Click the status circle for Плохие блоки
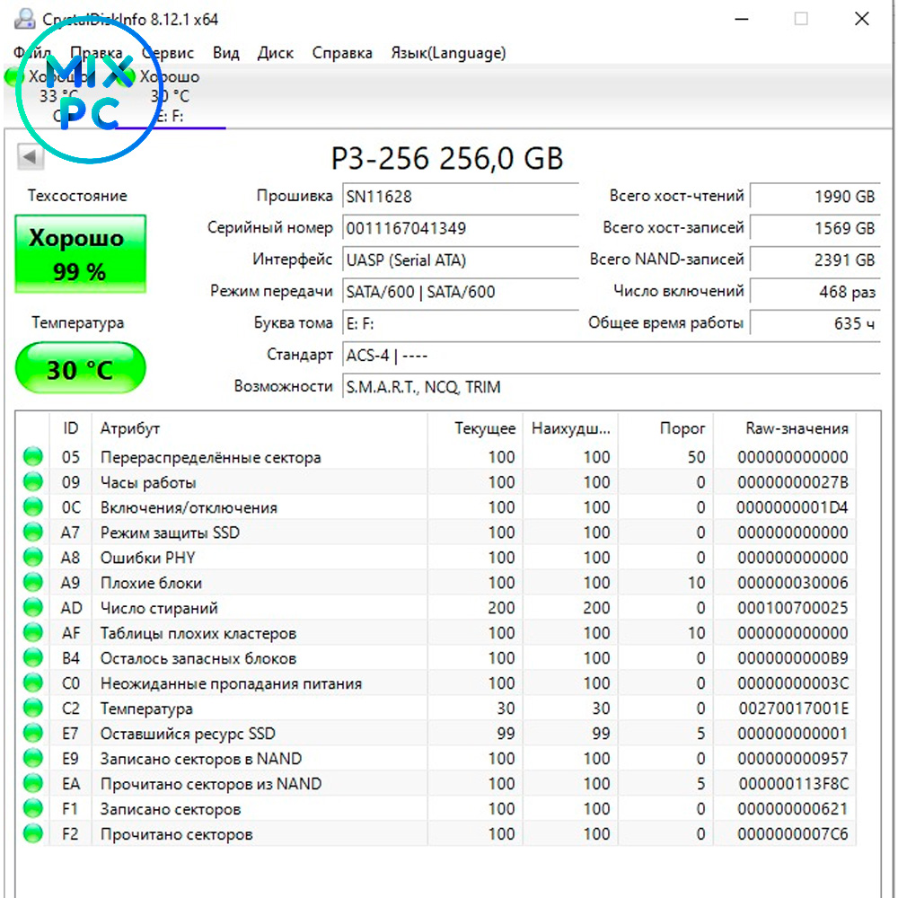The image size is (898, 898). 33,583
